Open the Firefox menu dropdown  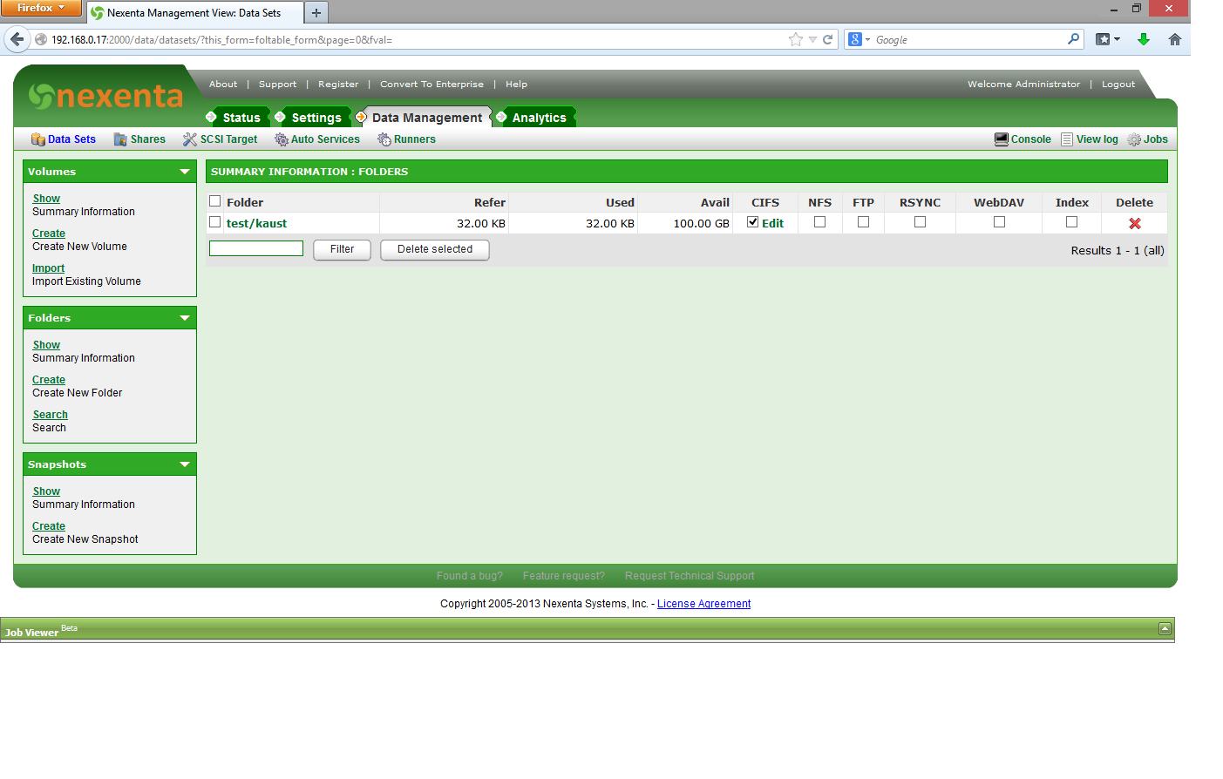tap(41, 8)
